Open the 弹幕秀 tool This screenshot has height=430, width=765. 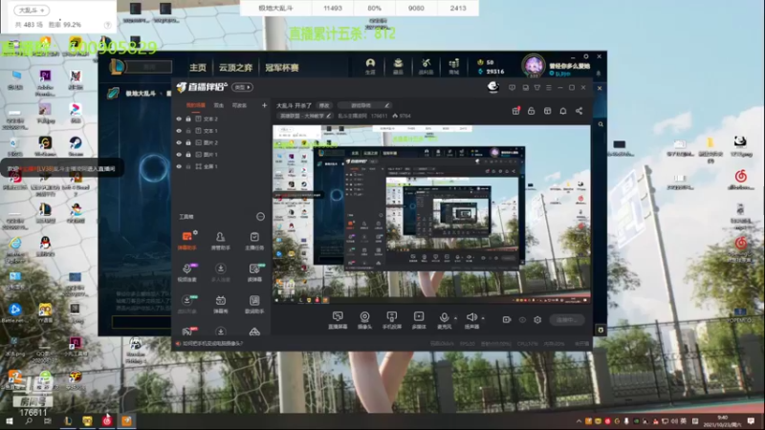point(221,304)
